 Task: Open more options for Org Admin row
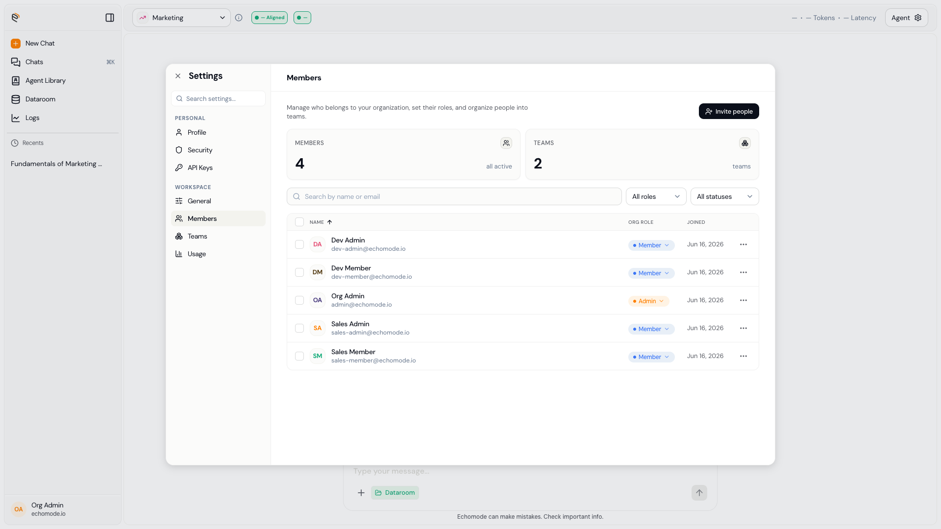click(743, 300)
